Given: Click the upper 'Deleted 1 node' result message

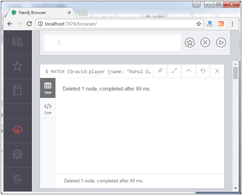Looking at the screenshot, I should point(107,89).
